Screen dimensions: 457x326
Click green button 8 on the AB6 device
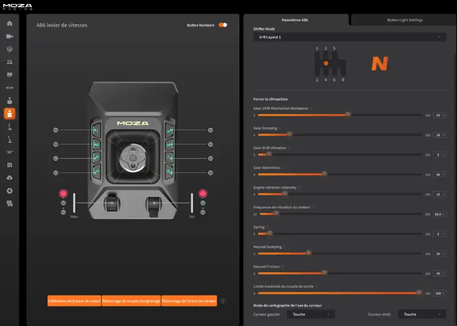point(169,172)
